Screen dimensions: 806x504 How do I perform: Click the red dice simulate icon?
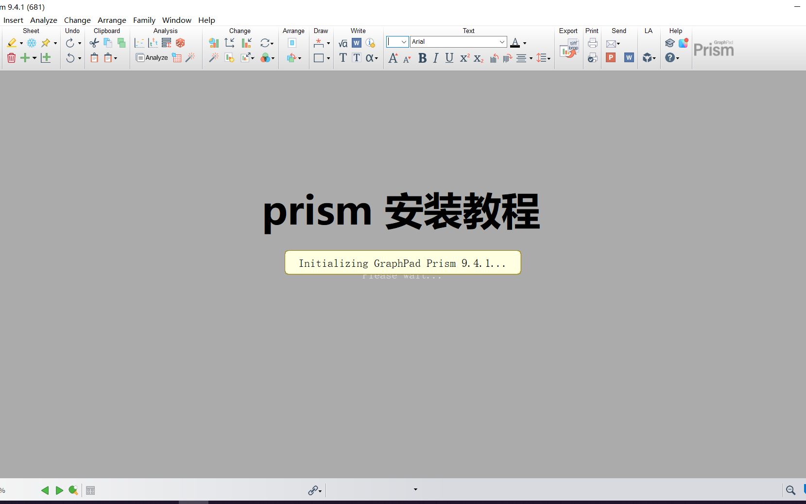180,43
